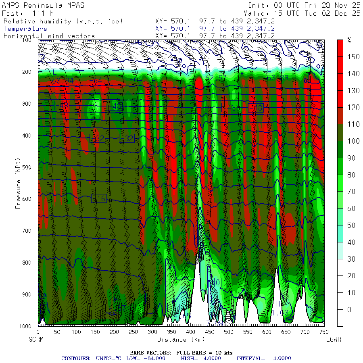Screen dimensions: 363x363
Task: Click the 500 label on the pressure axis
Action: [27, 167]
